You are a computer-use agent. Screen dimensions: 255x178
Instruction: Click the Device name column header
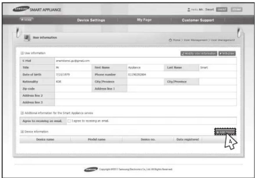(x=45, y=140)
